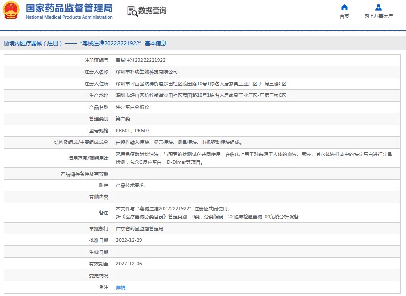The image size is (406, 296).
Task: Click 国家药品监督管理局 title text
Action: coord(69,8)
